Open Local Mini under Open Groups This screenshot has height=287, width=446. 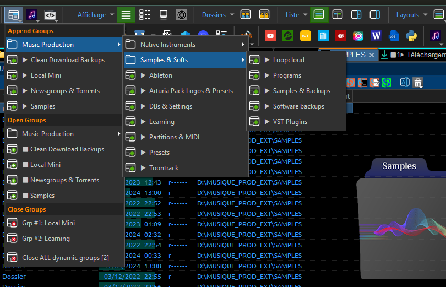click(64, 164)
